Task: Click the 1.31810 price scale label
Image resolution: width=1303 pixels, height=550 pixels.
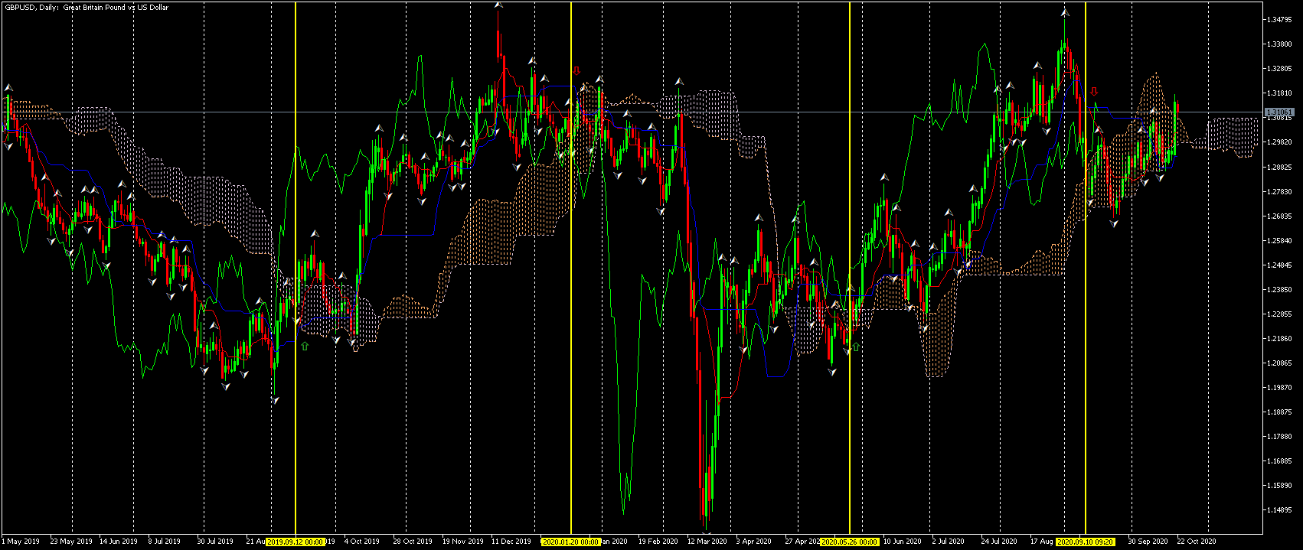Action: click(1279, 93)
